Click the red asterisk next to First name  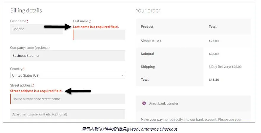28,21
